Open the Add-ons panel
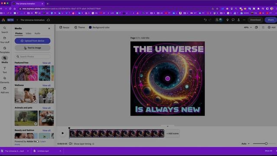Viewport: 277px width, 156px height. [x=5, y=90]
